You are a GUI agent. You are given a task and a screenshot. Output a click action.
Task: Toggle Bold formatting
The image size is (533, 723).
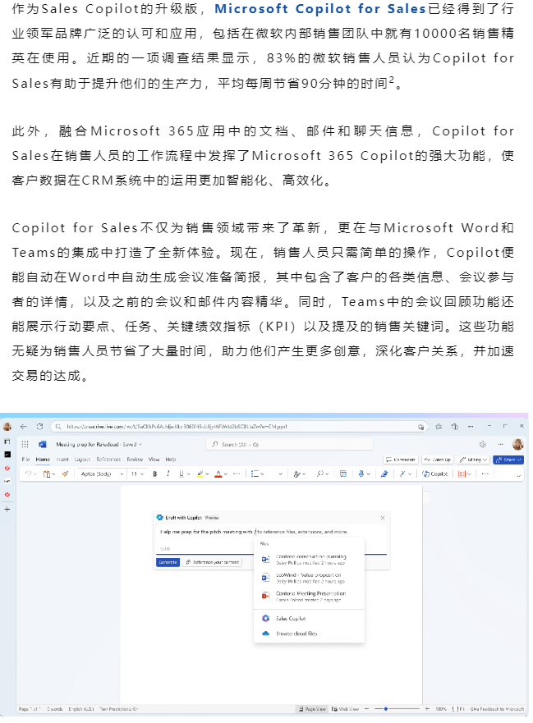click(x=155, y=474)
